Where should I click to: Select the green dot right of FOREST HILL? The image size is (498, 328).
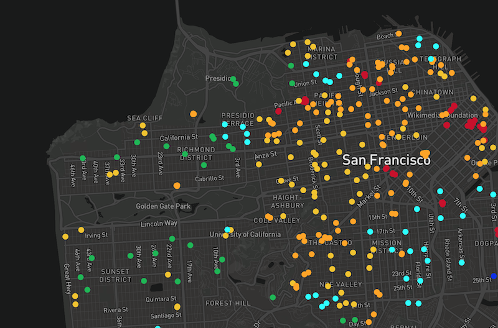click(273, 298)
